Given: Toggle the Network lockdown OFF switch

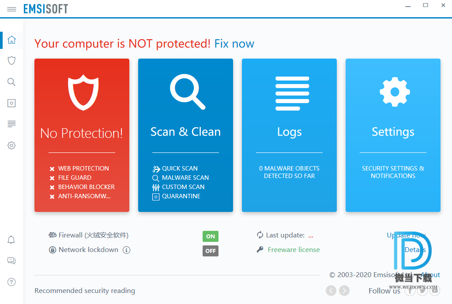Looking at the screenshot, I should 211,251.
